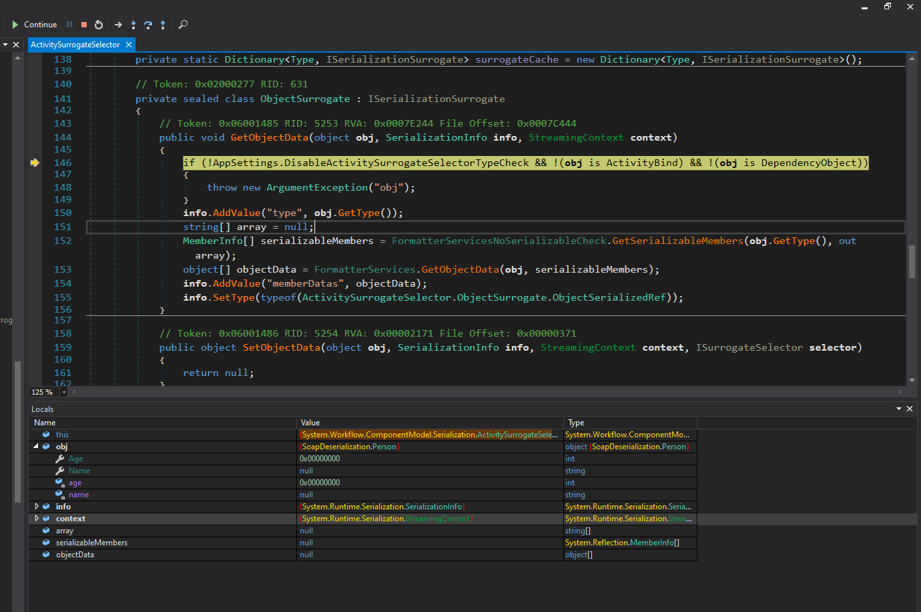The height and width of the screenshot is (612, 921).
Task: Click the SetObjectData method name at line 159
Action: [282, 347]
